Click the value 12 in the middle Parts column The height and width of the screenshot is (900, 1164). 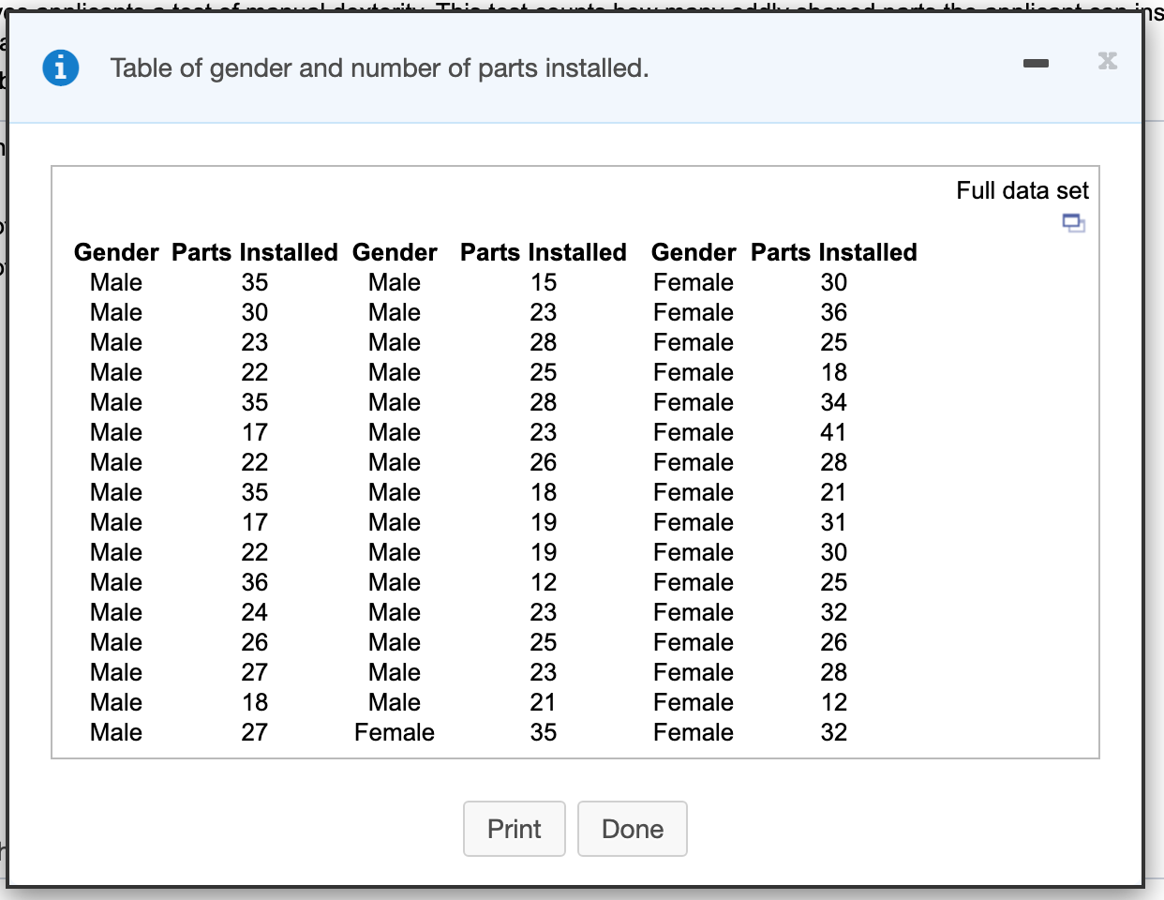point(544,582)
